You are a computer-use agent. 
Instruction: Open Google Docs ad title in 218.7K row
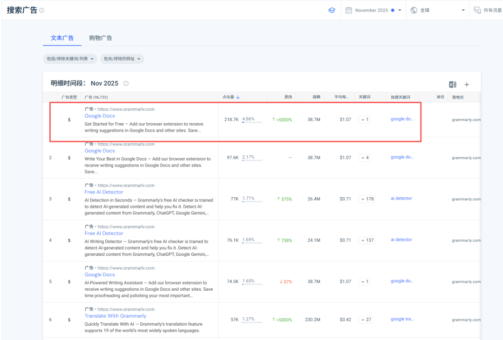100,116
